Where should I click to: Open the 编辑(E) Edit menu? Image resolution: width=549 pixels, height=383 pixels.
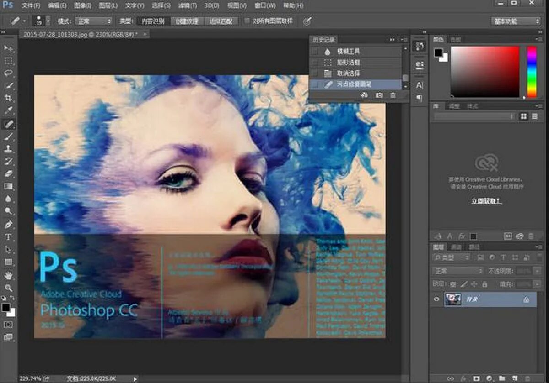(57, 5)
